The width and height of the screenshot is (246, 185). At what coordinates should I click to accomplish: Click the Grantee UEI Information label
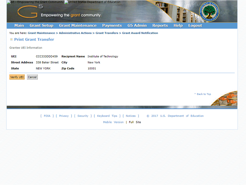click(x=26, y=48)
